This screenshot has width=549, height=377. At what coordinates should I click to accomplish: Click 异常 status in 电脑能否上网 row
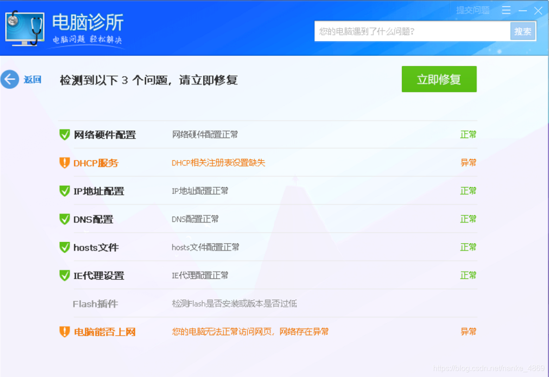468,332
